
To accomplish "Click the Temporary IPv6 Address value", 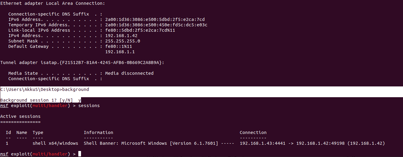I will click(156, 25).
